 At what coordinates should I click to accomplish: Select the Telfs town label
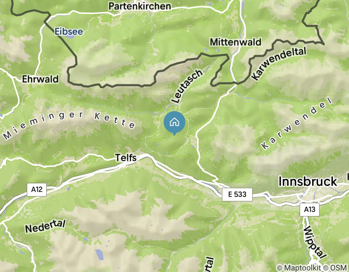(x=126, y=158)
